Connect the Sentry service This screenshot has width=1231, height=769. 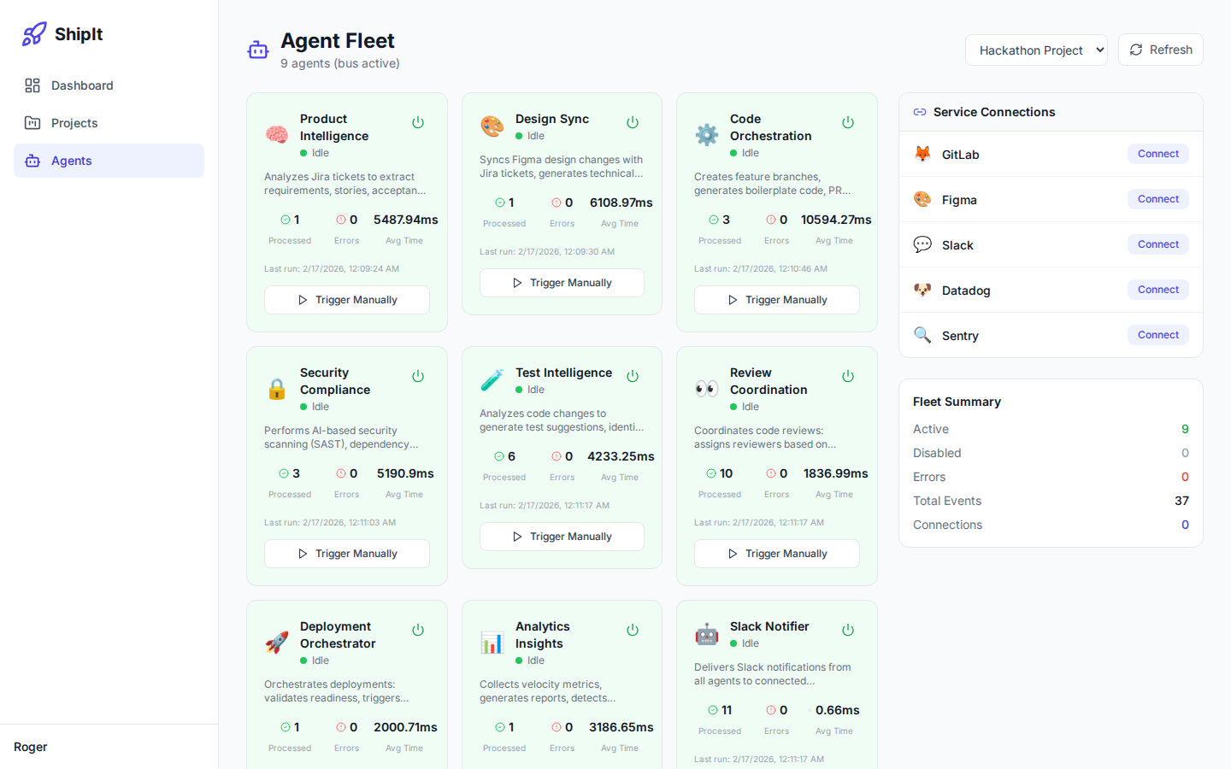[x=1158, y=335]
